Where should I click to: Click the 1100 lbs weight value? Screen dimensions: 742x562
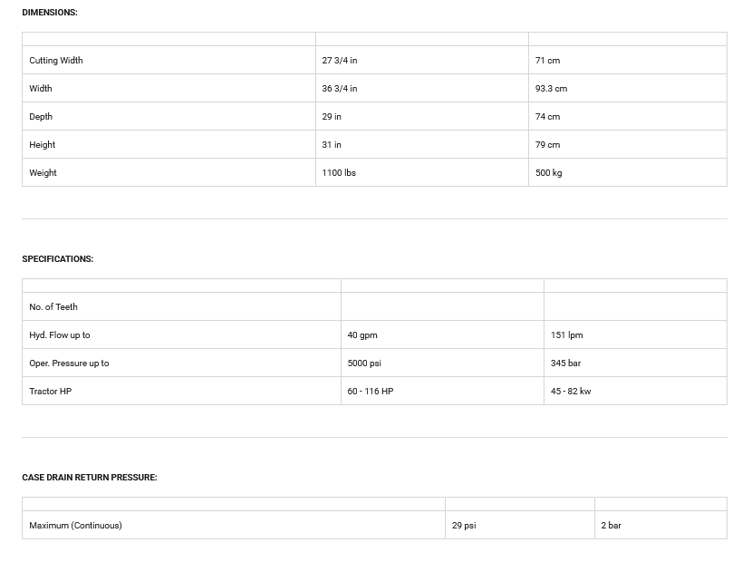point(339,173)
